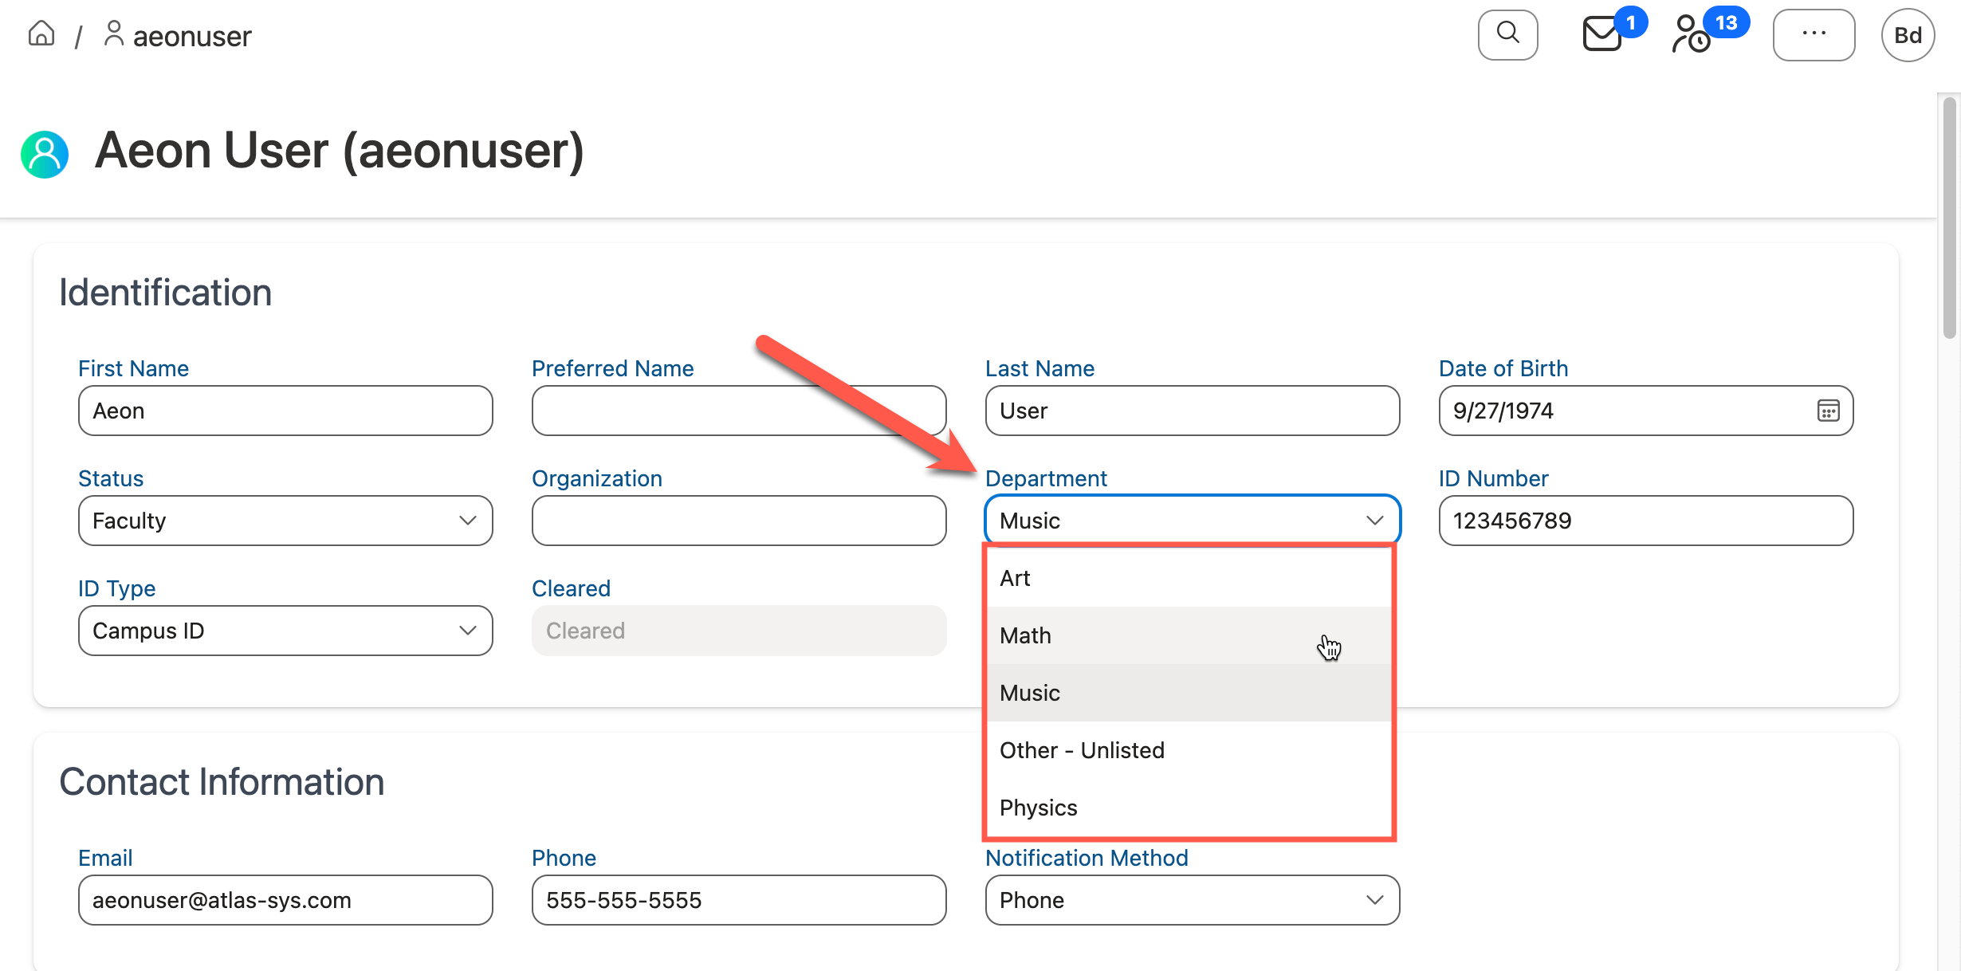
Task: Click the search icon
Action: pos(1507,34)
